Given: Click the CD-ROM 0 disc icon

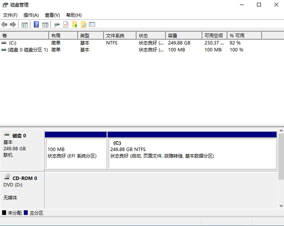Looking at the screenshot, I should 7,177.
